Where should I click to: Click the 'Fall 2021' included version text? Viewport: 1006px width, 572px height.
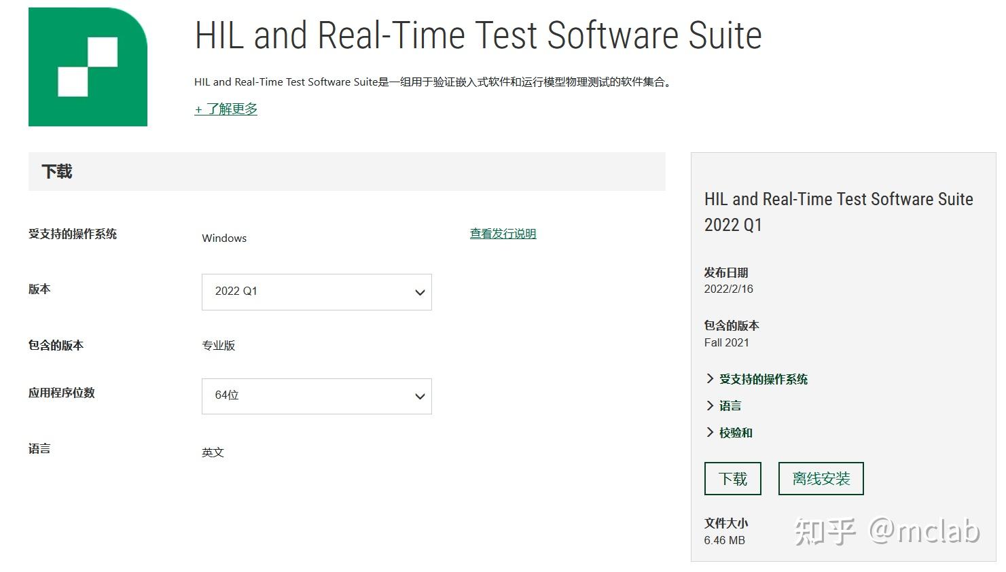[x=726, y=342]
